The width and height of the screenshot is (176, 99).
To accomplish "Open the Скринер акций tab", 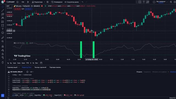I will point(12,67).
